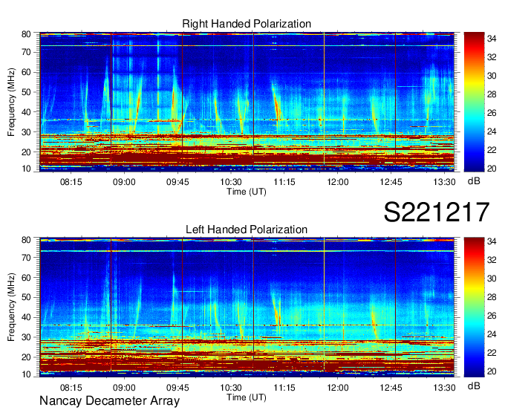Click the 34 label on Right Handed colorbar
This screenshot has height=410, width=505.
click(492, 39)
